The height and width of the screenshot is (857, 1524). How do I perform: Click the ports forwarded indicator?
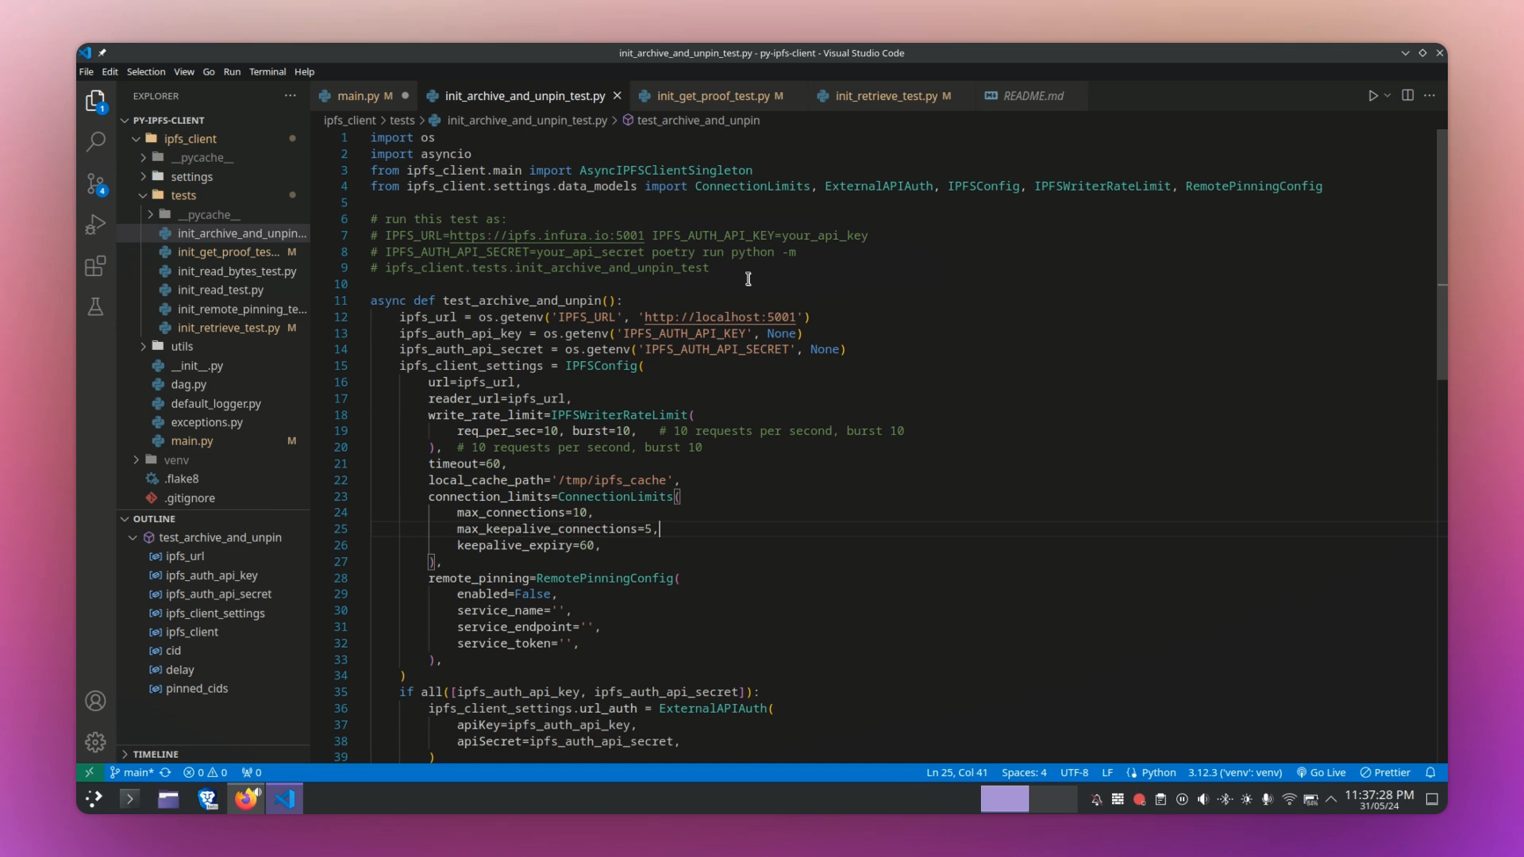[252, 772]
